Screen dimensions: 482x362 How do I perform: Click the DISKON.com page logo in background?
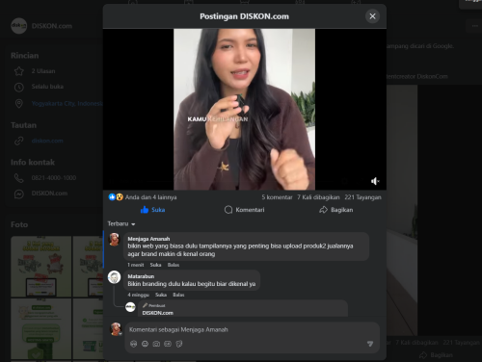coord(18,26)
